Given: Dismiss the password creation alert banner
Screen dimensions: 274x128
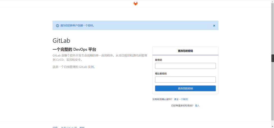Looking at the screenshot, I should (x=214, y=26).
